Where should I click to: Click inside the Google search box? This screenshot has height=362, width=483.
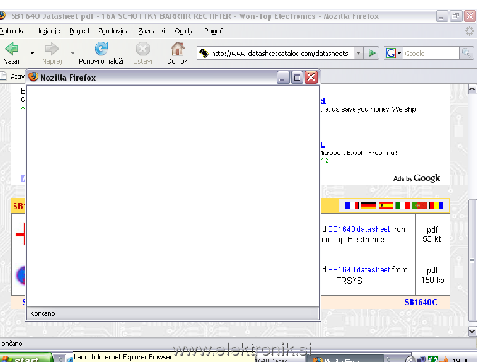coord(430,53)
